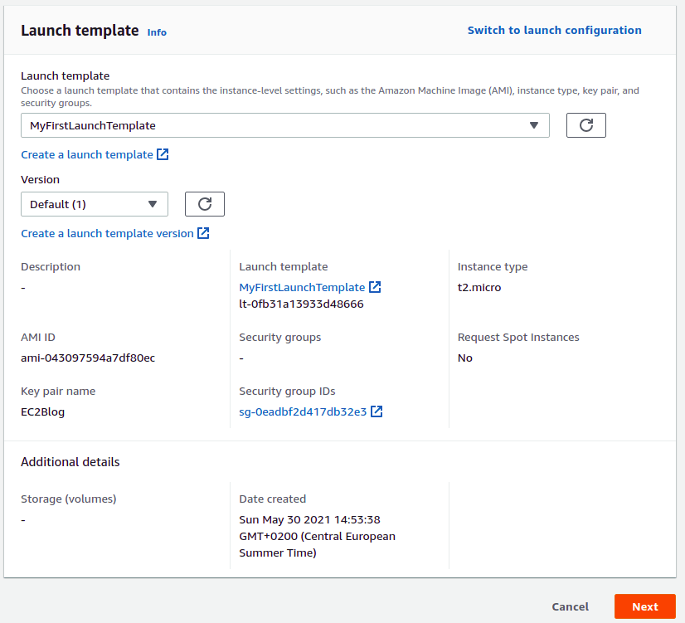Click the launch template ID lt-0fb31a13933d48666
Image resolution: width=685 pixels, height=623 pixels.
[301, 304]
